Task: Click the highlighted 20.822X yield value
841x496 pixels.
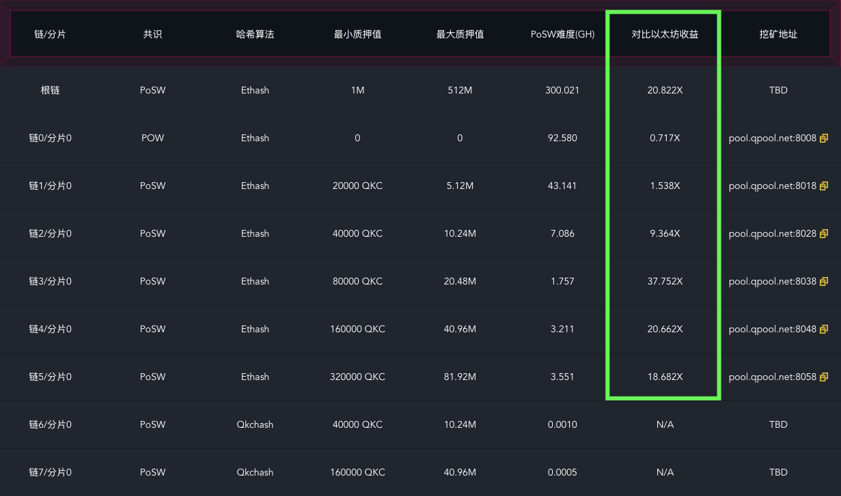Action: pyautogui.click(x=665, y=89)
